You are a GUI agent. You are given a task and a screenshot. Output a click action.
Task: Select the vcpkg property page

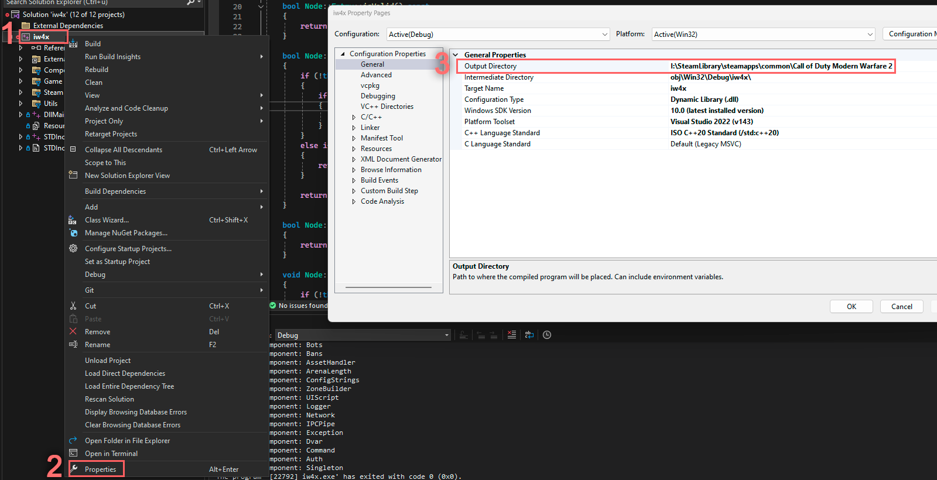(370, 85)
